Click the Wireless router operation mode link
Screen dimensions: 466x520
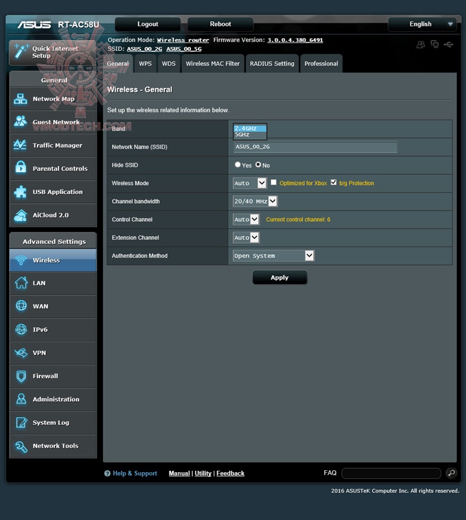click(183, 40)
